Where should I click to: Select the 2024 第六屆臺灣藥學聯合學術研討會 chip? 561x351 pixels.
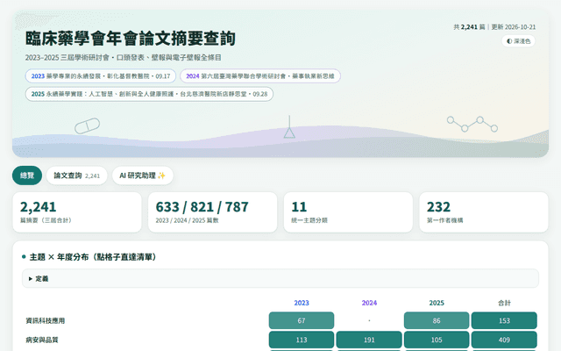coord(260,76)
